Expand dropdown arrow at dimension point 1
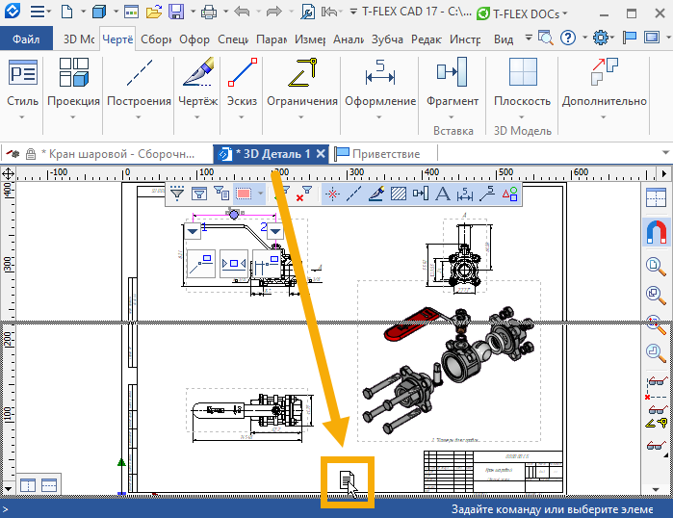Screen dimensions: 673x518 193,231
